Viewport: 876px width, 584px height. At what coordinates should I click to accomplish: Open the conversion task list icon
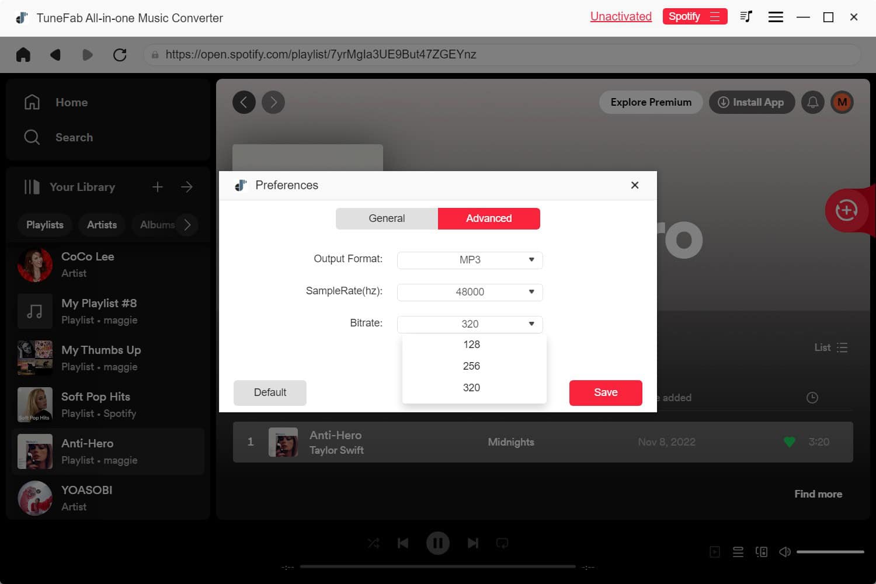[746, 17]
